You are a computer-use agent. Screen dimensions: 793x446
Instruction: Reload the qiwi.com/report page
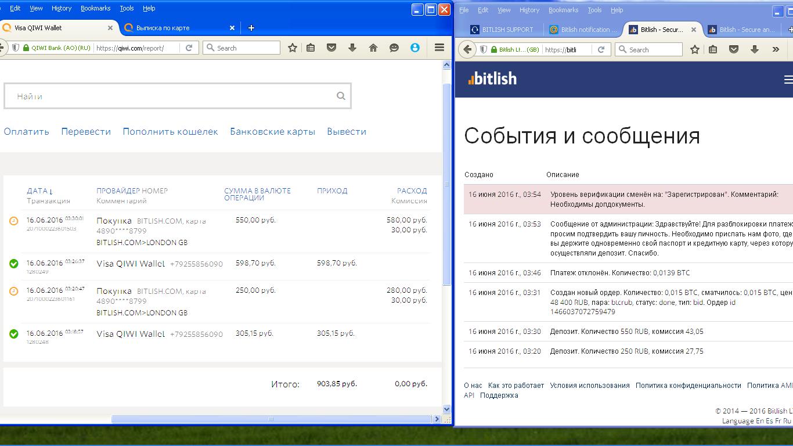189,48
